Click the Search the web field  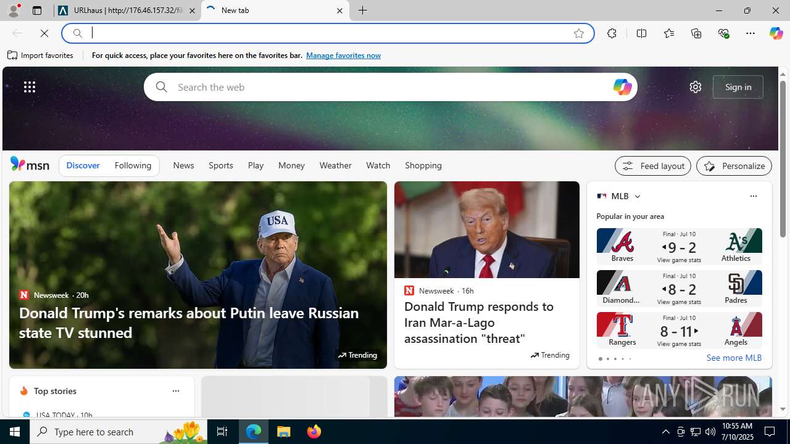[x=390, y=87]
